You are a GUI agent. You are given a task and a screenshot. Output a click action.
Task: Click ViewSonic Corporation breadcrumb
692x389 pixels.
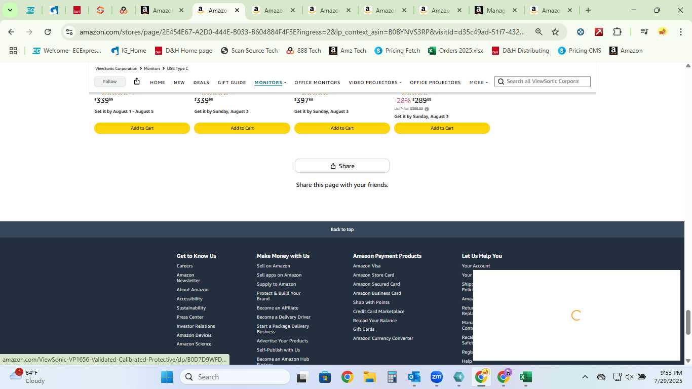116,68
